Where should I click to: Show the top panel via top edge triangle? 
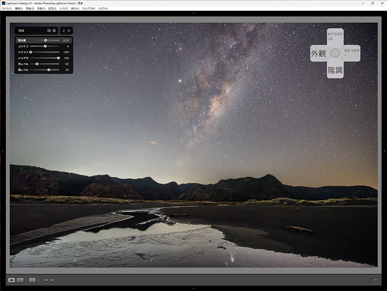coord(193,13)
